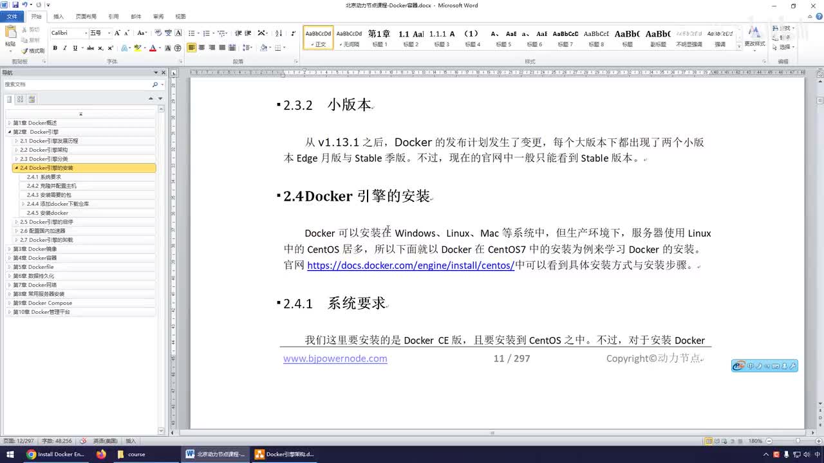Image resolution: width=824 pixels, height=463 pixels.
Task: Apply the 标题 1 style
Action: pos(379,37)
